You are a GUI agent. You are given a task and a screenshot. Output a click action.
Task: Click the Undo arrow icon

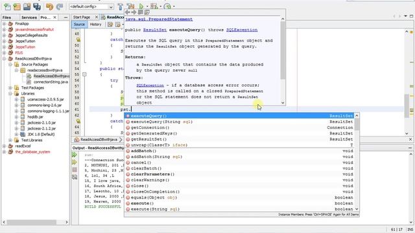(x=49, y=6)
